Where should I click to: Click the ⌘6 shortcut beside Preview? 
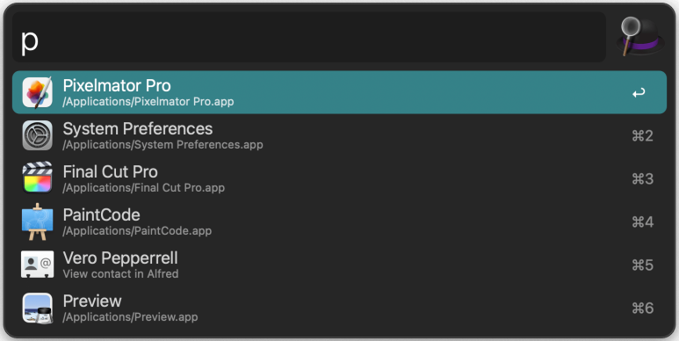click(643, 308)
